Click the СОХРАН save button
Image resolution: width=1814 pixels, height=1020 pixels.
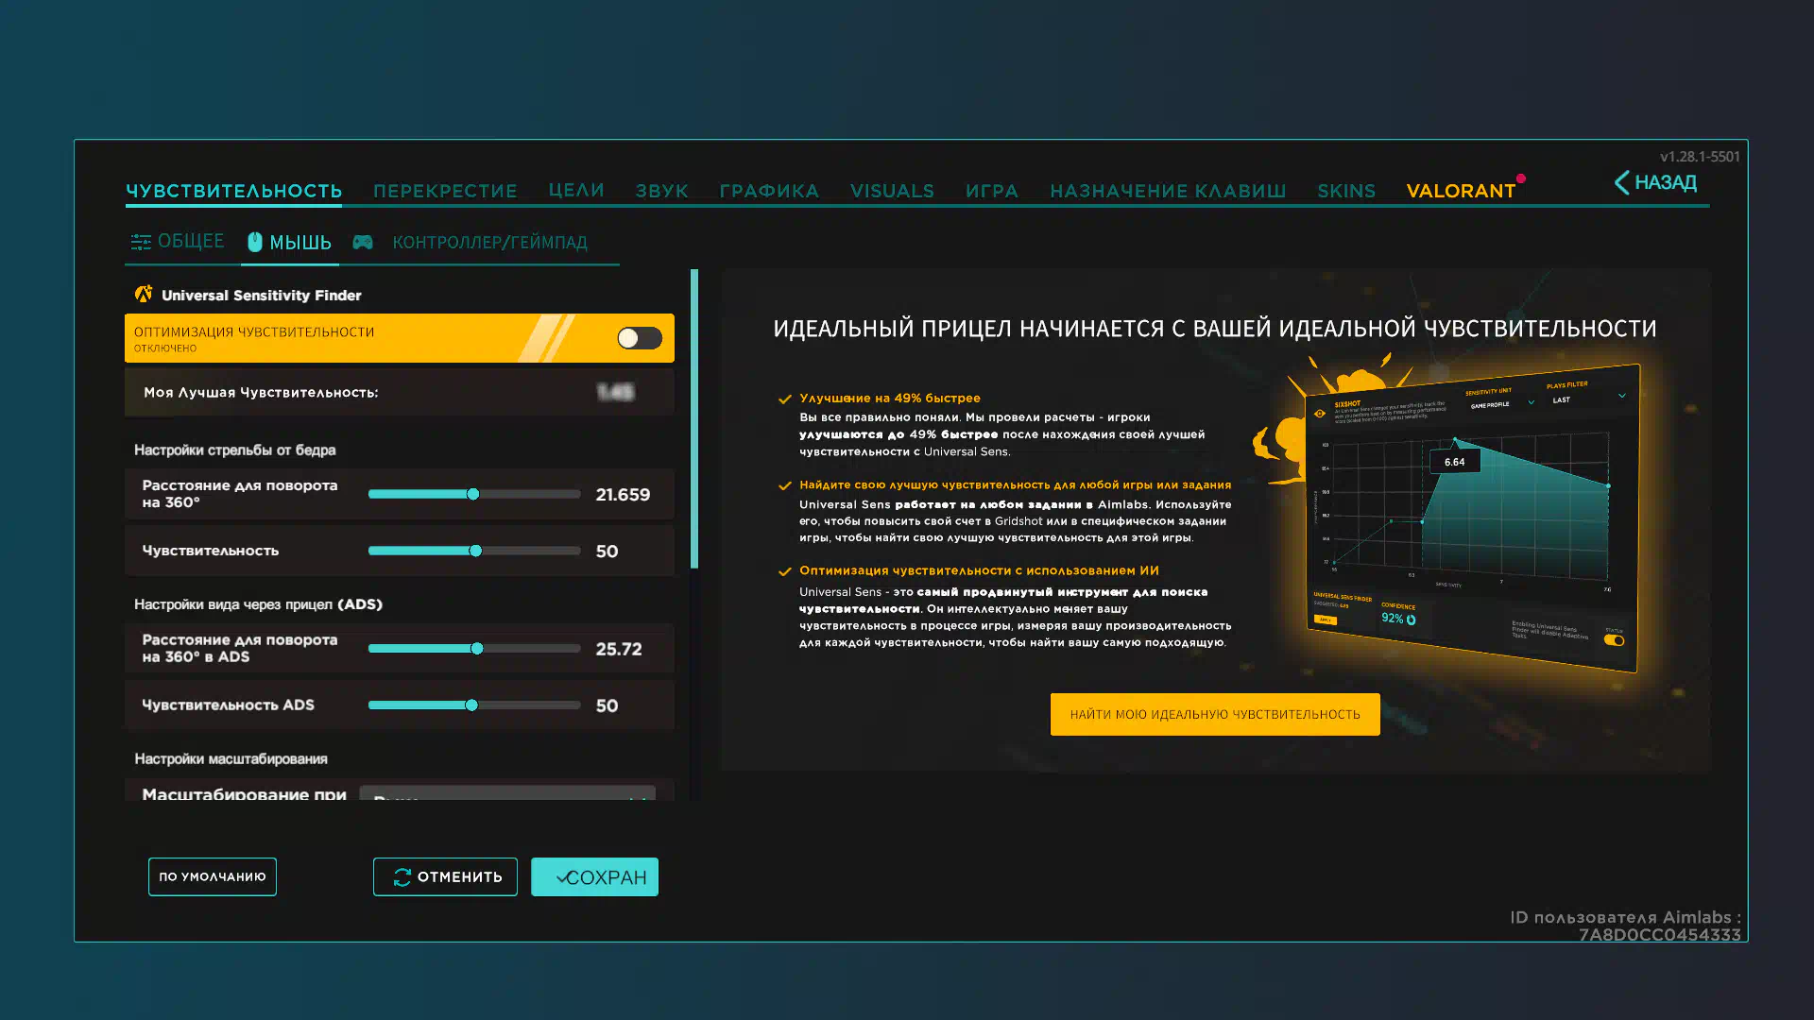coord(594,877)
